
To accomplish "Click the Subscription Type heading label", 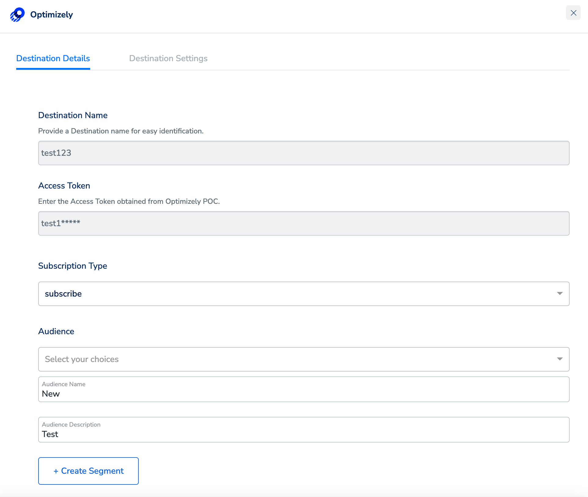I will pyautogui.click(x=72, y=266).
